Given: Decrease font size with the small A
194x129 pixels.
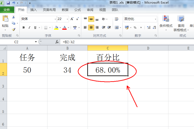Looking at the screenshot, I should pos(78,19).
